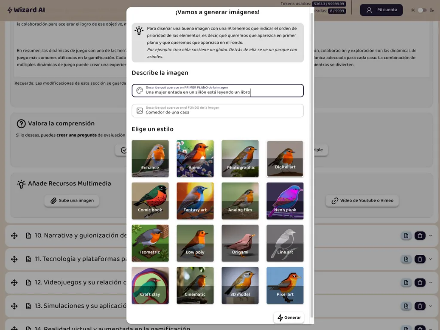Click the file button on section 10 row
This screenshot has height=330, width=440.
click(x=406, y=236)
